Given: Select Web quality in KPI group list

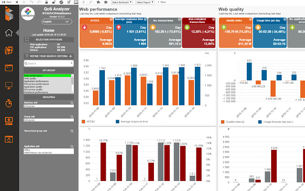Looking at the screenshot, I should 30,78.
